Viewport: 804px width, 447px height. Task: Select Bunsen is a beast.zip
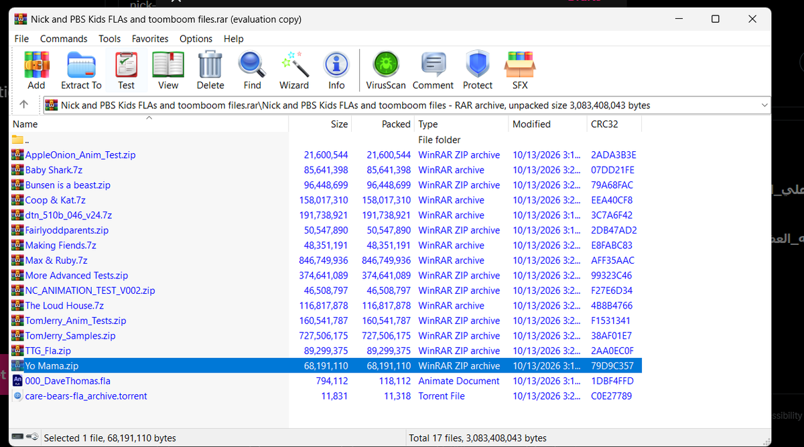326,185
